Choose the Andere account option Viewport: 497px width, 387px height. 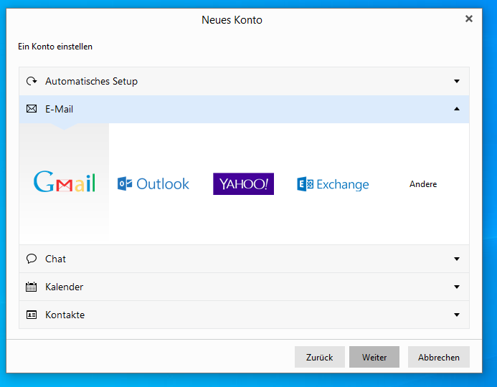tap(423, 184)
